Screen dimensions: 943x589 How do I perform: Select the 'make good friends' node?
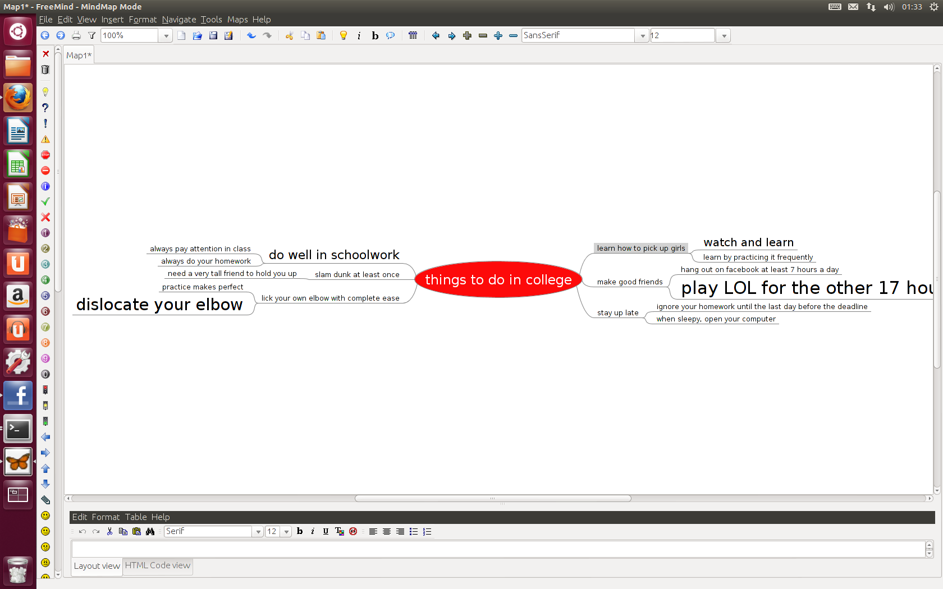coord(629,282)
